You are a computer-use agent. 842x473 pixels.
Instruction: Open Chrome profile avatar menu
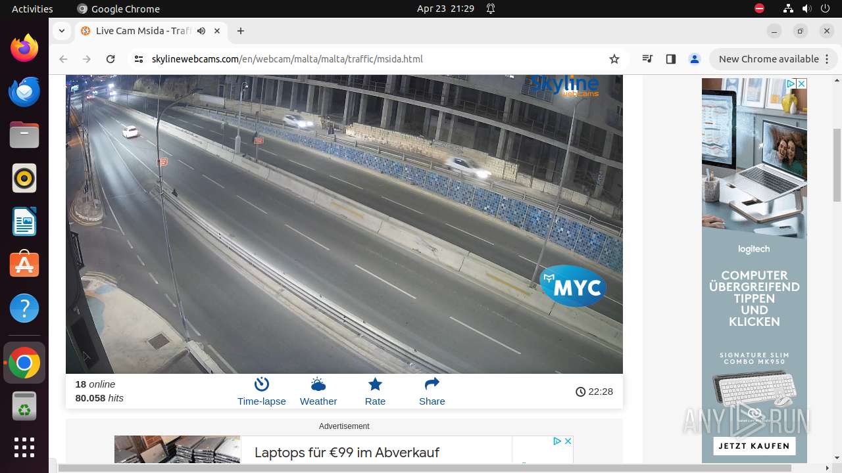[x=694, y=59]
